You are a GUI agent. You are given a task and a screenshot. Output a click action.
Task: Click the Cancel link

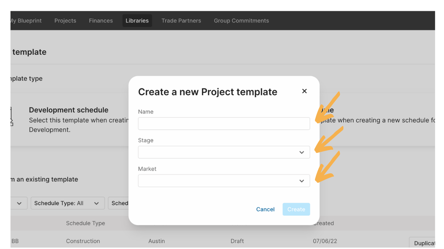(265, 209)
